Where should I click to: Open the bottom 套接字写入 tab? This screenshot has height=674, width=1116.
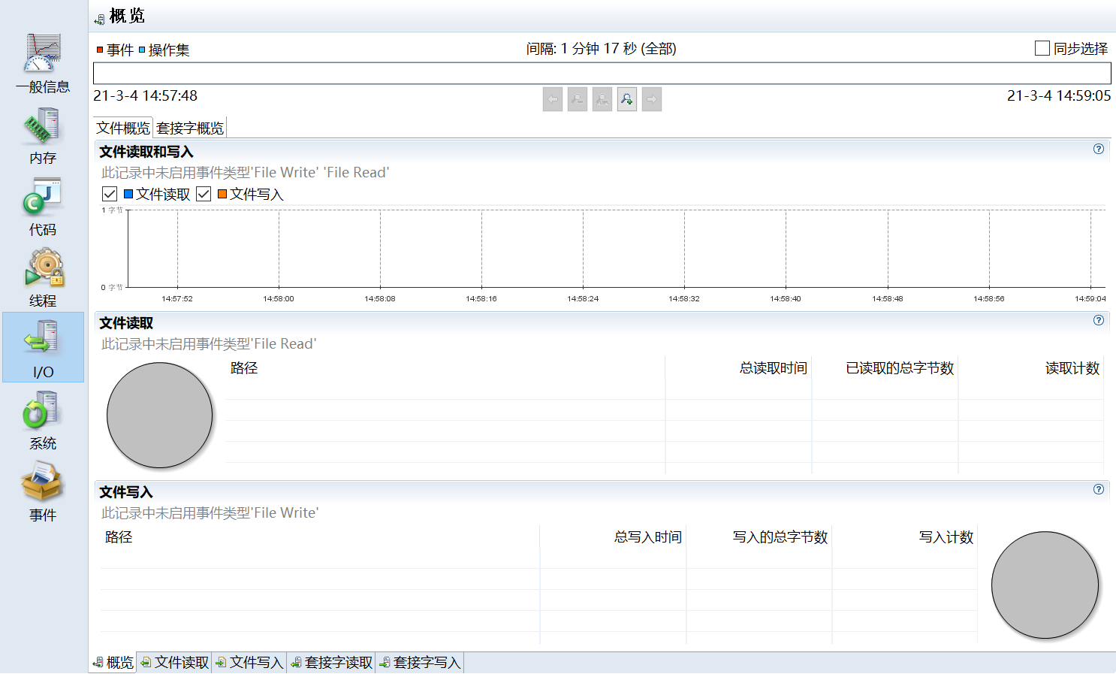tap(420, 662)
